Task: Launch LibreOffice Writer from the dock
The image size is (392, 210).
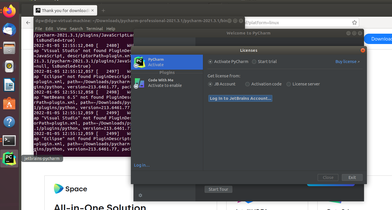Action: (x=9, y=85)
